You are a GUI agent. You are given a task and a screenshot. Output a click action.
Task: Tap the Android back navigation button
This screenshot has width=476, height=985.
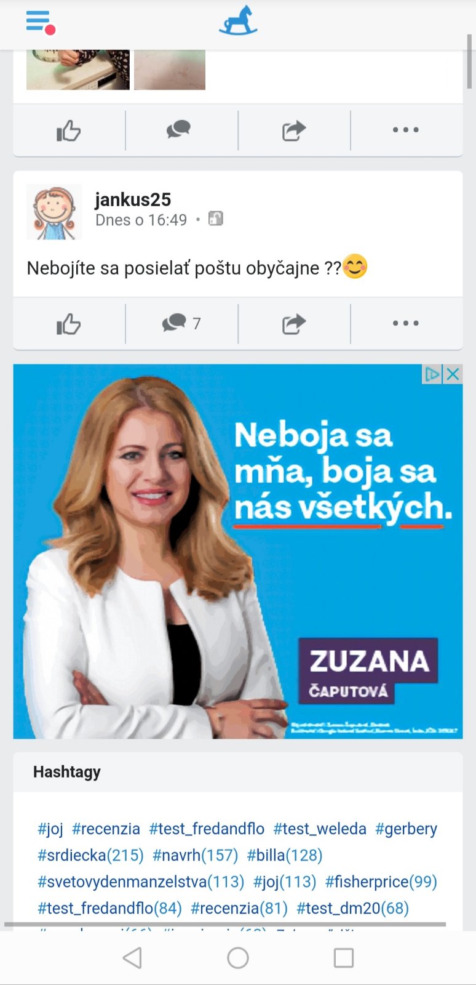pos(132,958)
